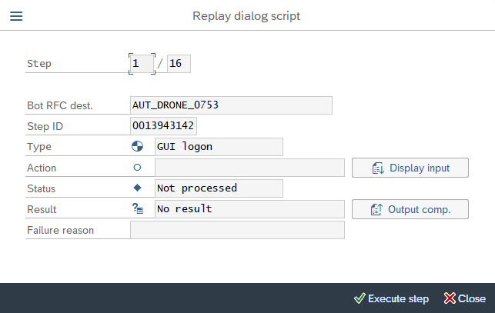Screen dimensions: 495x313
Task: Click the Display input button
Action: 410,168
